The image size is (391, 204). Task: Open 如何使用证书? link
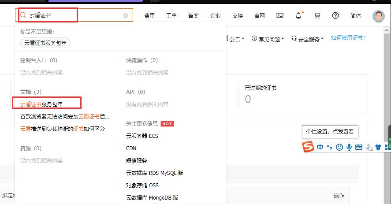[x=348, y=37]
